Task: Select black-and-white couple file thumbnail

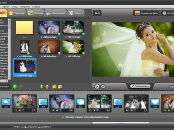Action: [x=25, y=47]
